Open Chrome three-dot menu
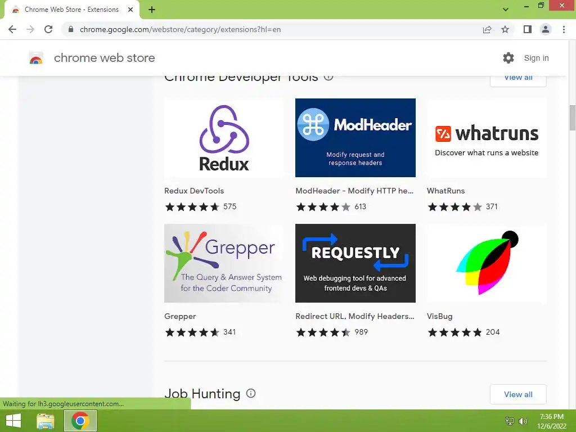Viewport: 576px width, 432px height. click(x=564, y=29)
